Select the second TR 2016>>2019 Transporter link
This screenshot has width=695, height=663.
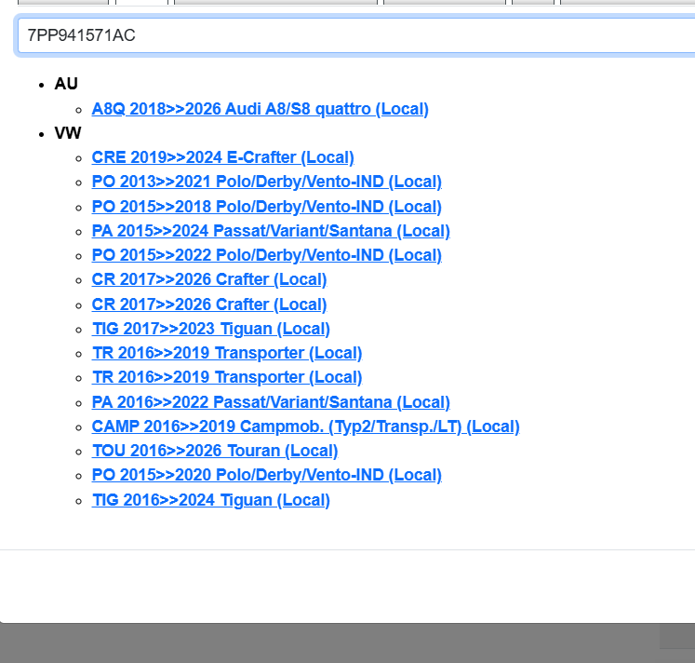227,377
